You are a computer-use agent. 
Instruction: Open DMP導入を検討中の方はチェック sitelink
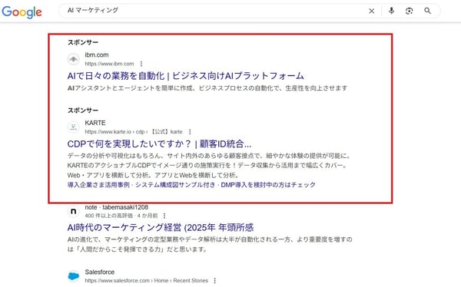pyautogui.click(x=268, y=185)
